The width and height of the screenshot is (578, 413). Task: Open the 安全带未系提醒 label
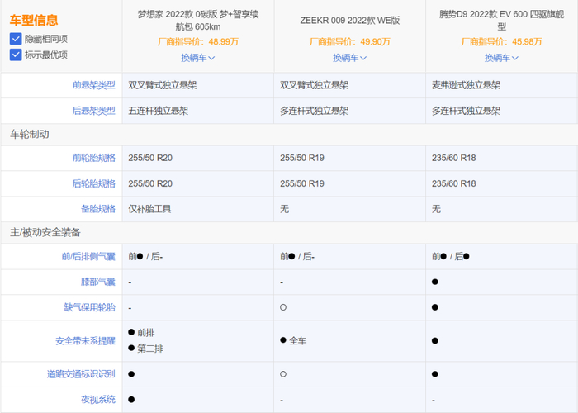85,340
